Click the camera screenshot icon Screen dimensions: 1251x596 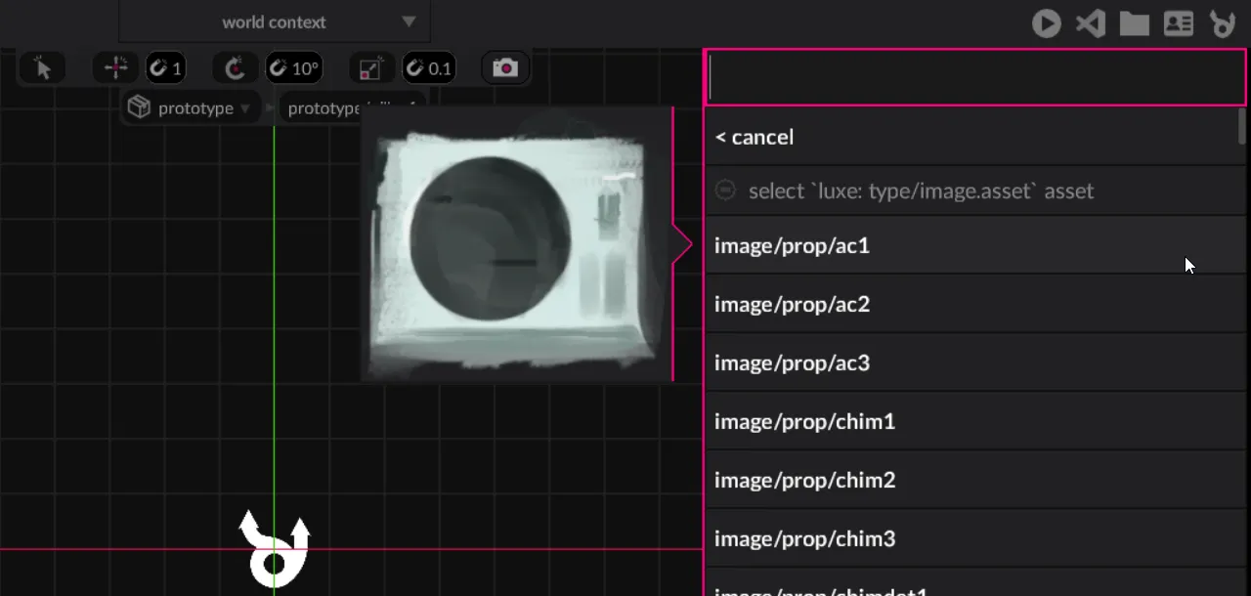505,68
